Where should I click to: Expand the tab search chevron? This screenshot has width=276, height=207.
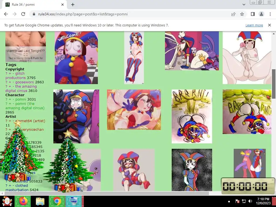[244, 5]
